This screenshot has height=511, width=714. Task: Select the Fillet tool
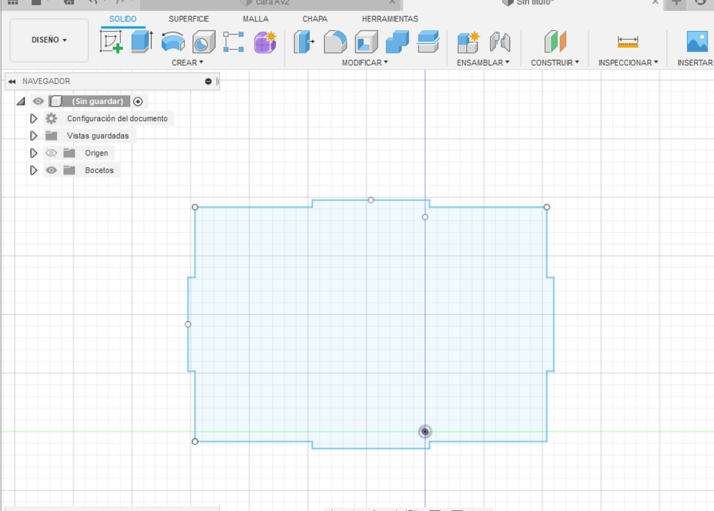[x=335, y=42]
